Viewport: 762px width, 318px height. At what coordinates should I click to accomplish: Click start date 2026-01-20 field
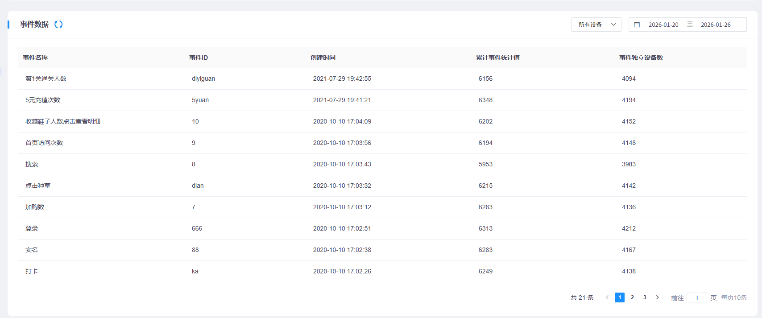tap(663, 25)
